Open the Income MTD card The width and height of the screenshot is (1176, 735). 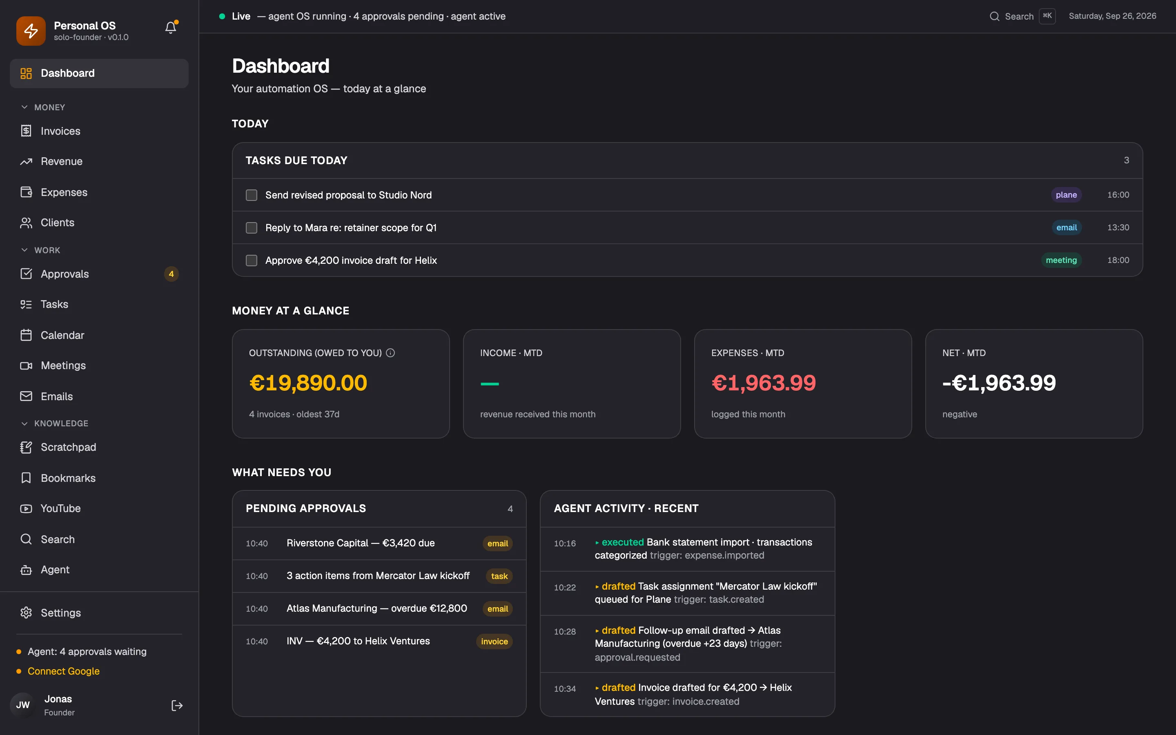tap(572, 383)
